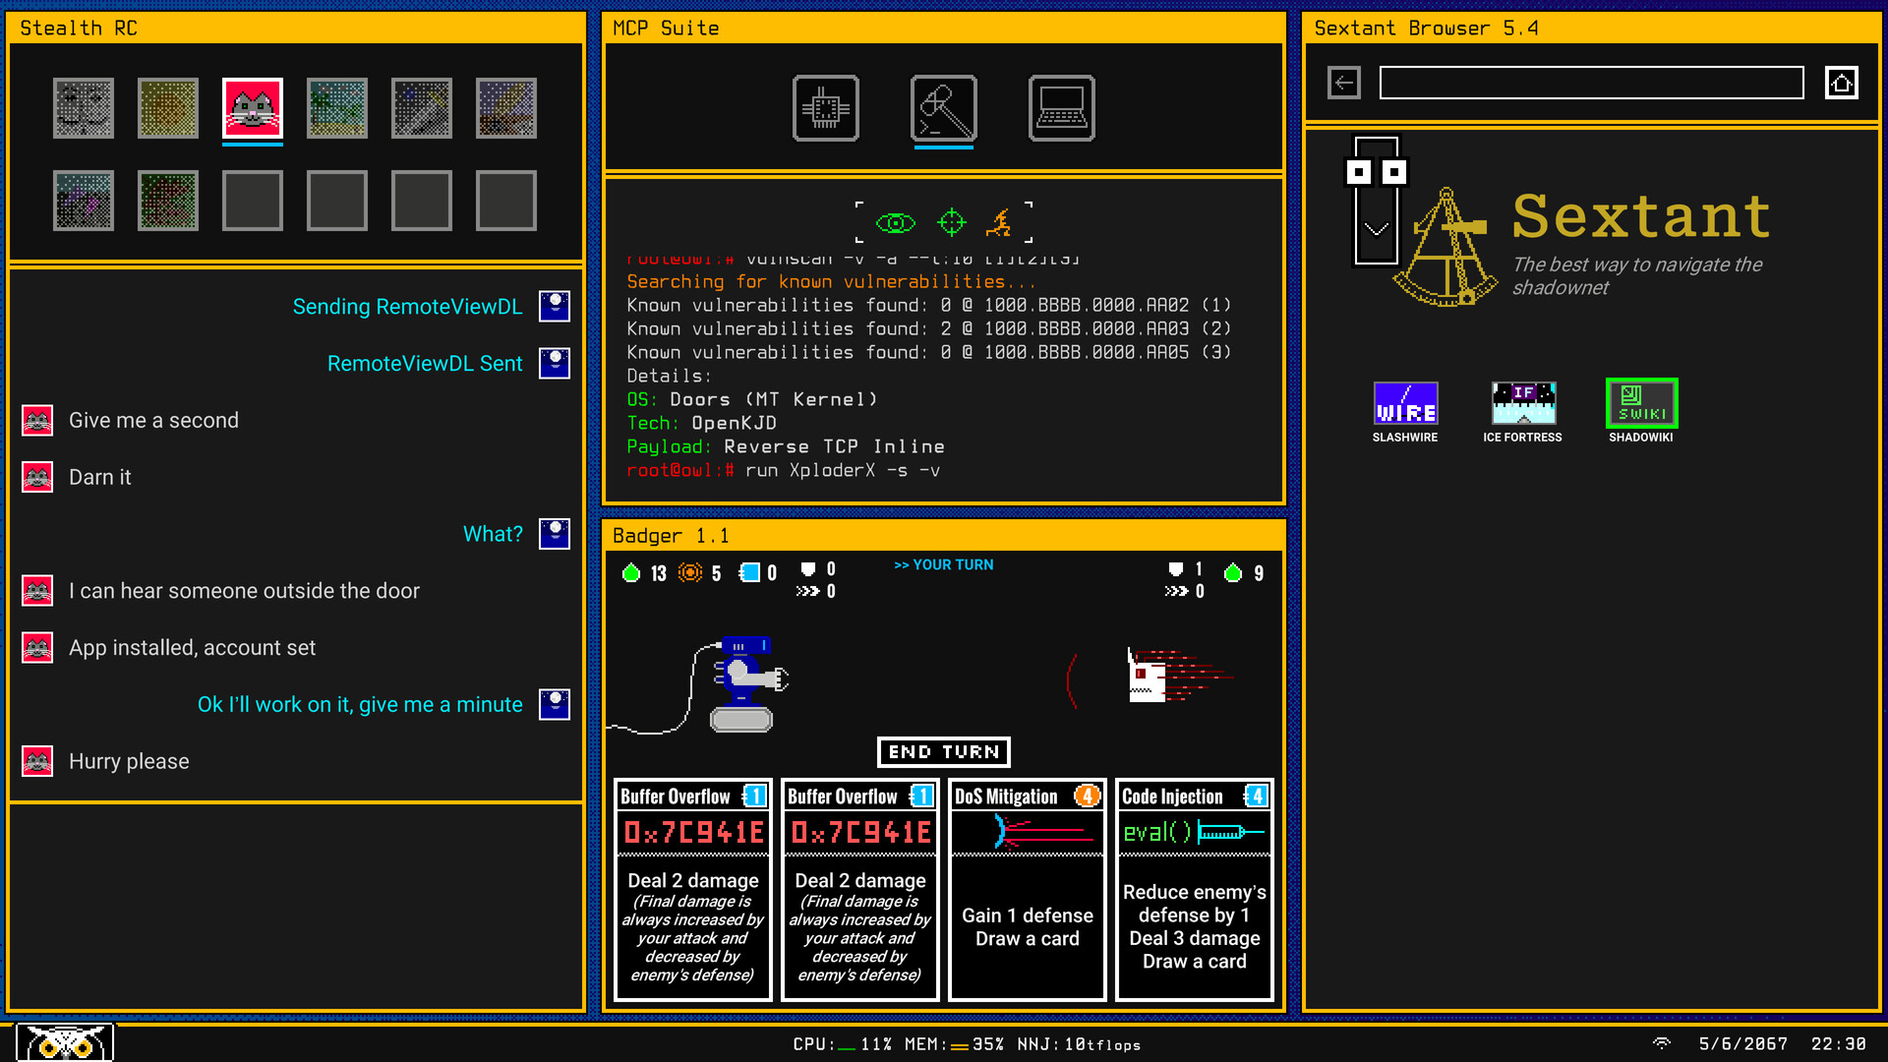Play the DoS Mitigation card

pos(1027,890)
